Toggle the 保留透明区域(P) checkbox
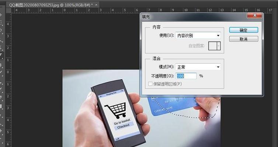 (x=150, y=84)
